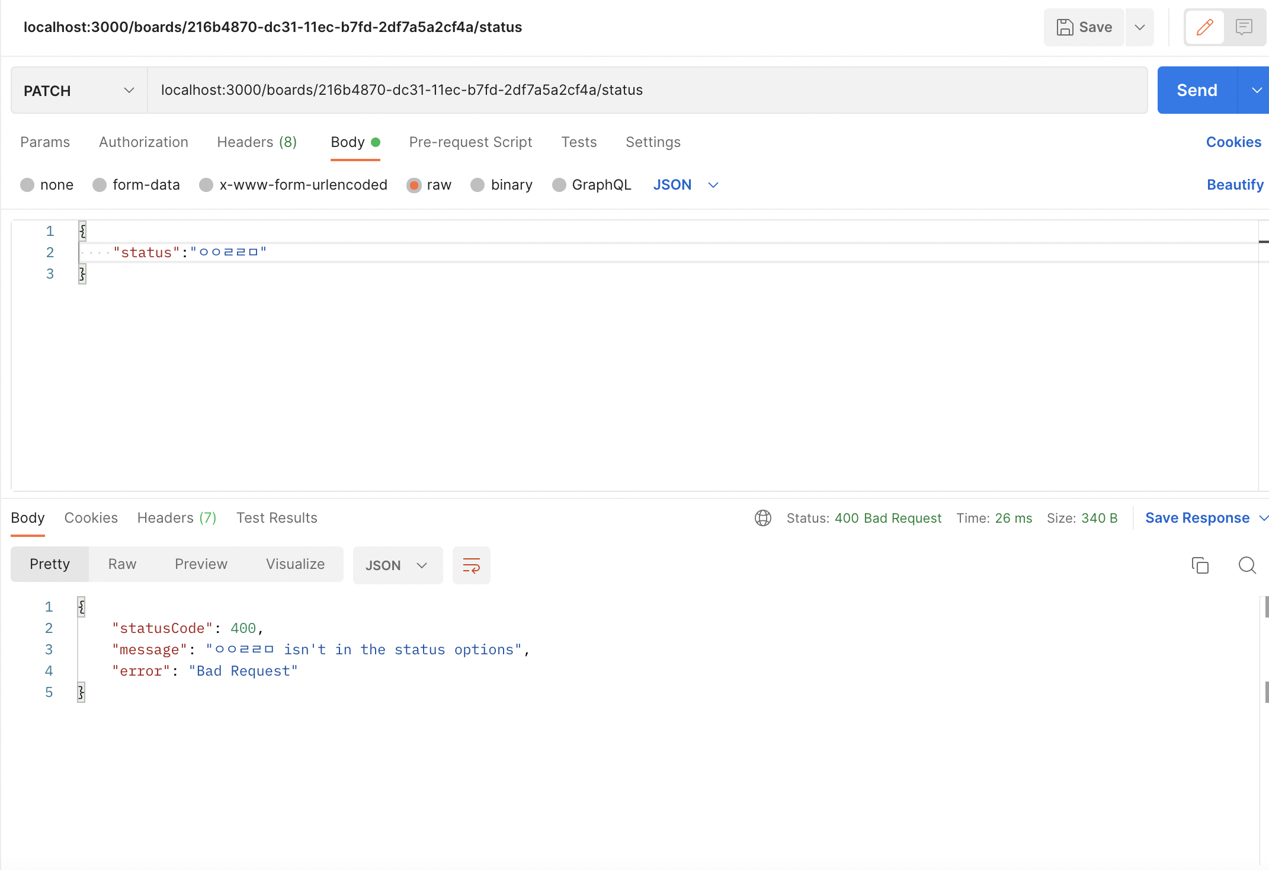
Task: Click the pencil edit mode icon
Action: coord(1204,27)
